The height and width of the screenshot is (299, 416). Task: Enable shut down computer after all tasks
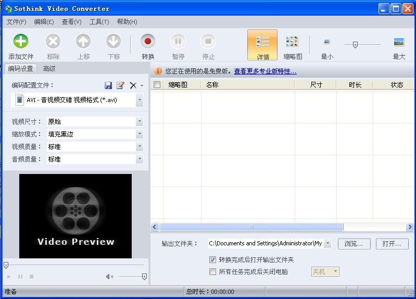pyautogui.click(x=212, y=271)
